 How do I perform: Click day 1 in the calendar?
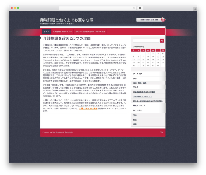(148, 53)
